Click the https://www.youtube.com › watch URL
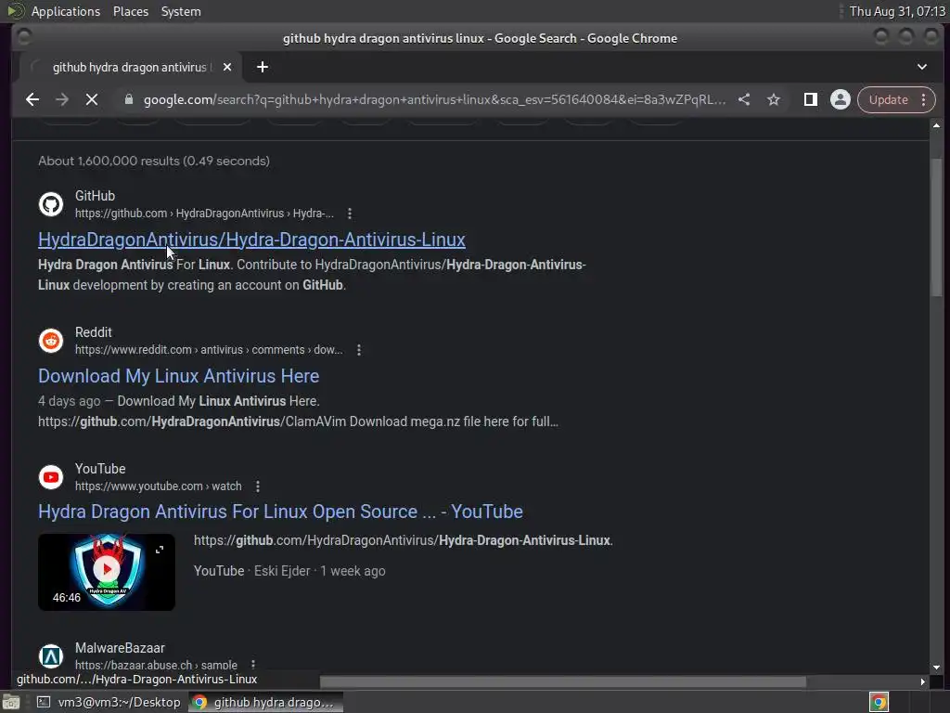The width and height of the screenshot is (950, 713). 158,486
